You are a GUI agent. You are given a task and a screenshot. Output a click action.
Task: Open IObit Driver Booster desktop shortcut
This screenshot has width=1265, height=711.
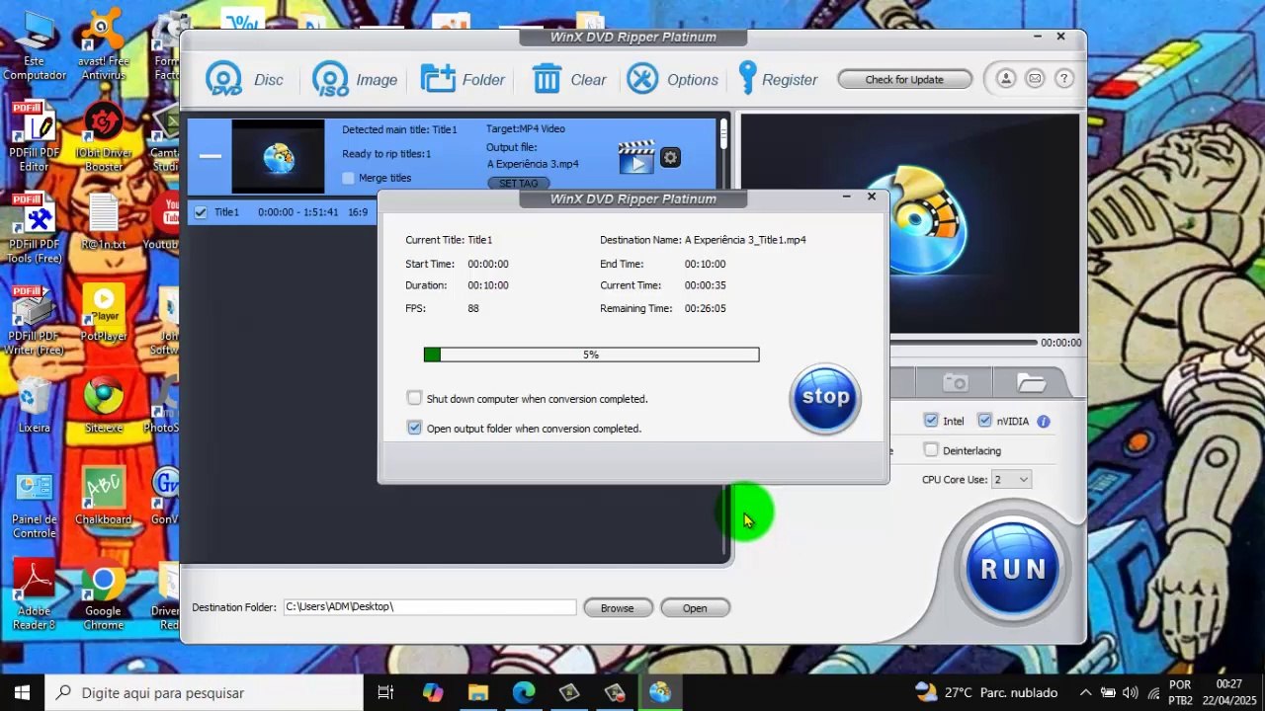[x=104, y=136]
